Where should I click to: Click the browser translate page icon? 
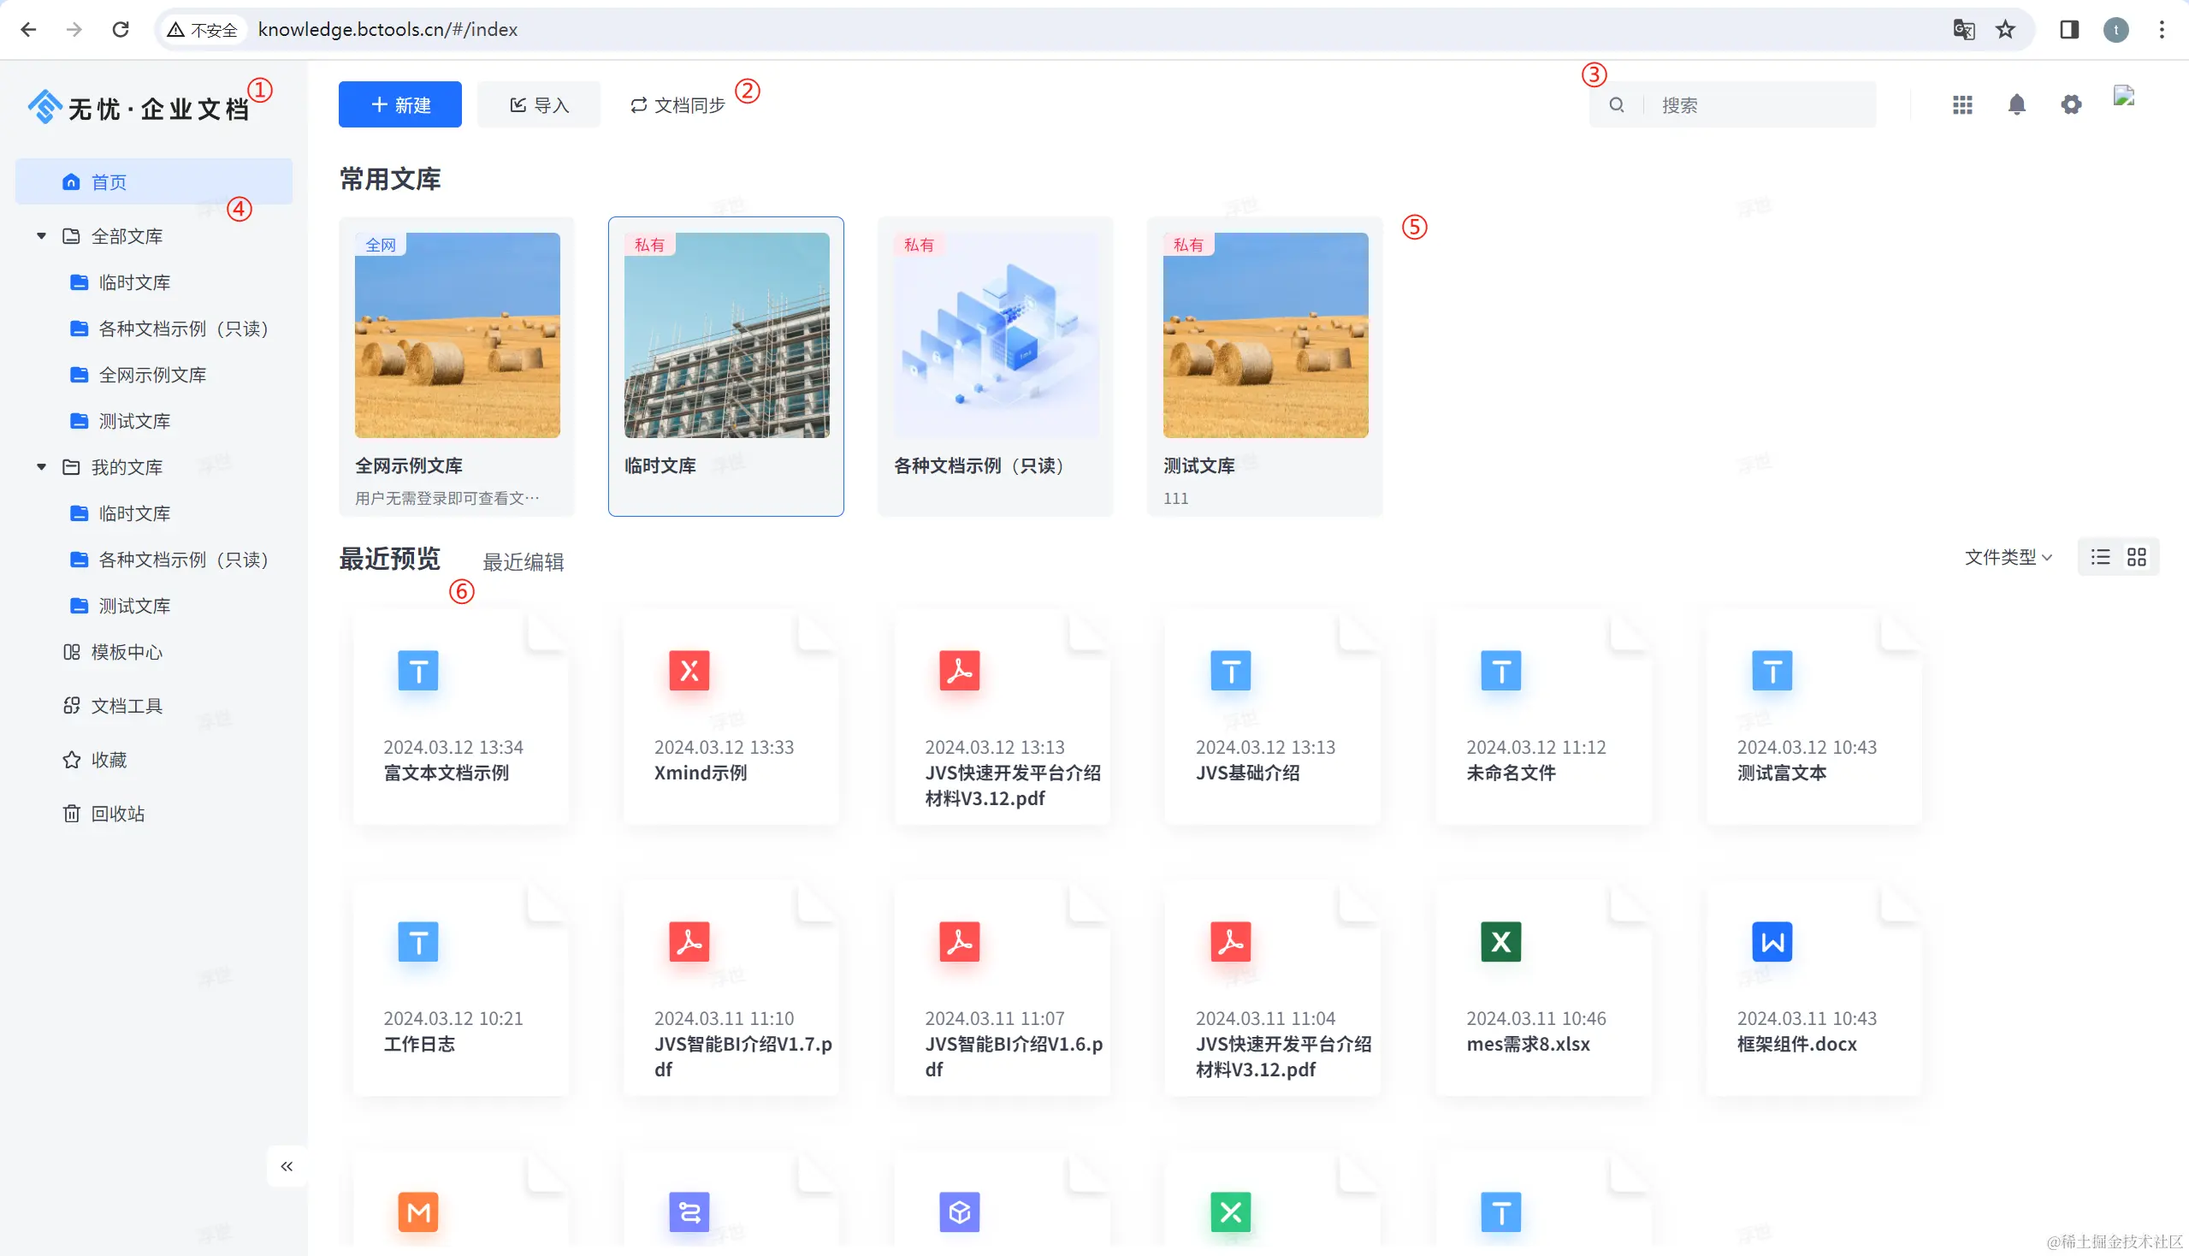pos(1963,29)
